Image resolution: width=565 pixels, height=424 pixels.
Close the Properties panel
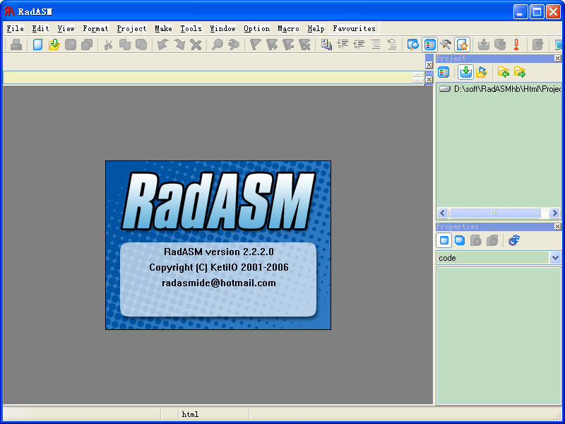coord(557,227)
